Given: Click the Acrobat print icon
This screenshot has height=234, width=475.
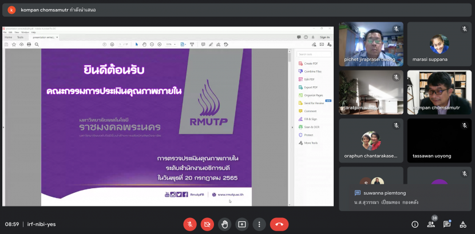Looking at the screenshot, I should pyautogui.click(x=29, y=44).
